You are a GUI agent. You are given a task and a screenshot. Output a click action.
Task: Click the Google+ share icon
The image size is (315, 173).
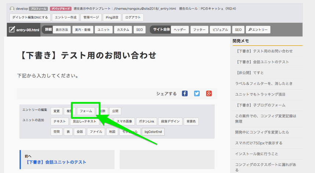tap(209, 94)
